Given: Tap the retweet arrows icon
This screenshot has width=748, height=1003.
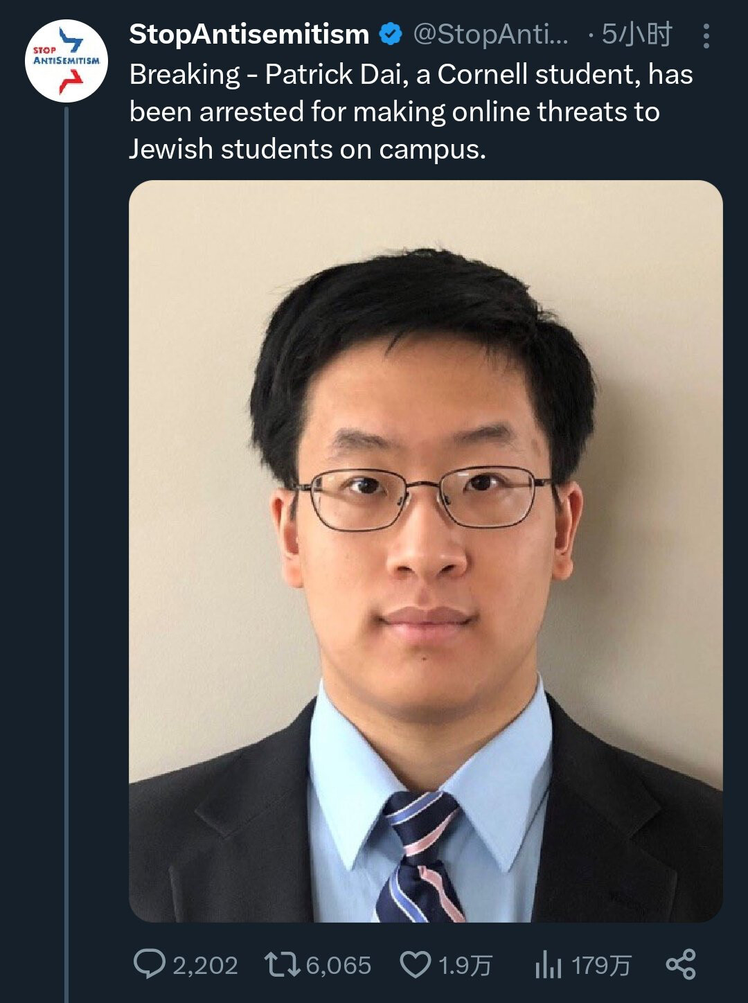Looking at the screenshot, I should (x=283, y=964).
